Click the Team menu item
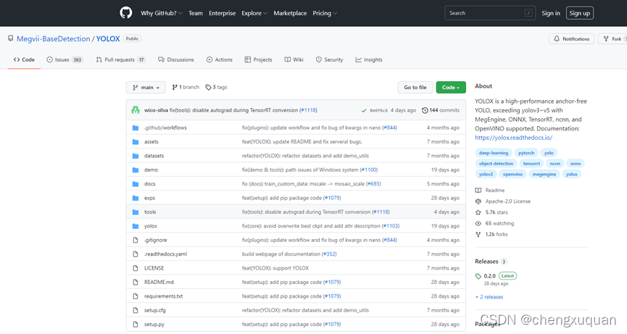Viewport: 627px width, 334px height. coord(196,13)
